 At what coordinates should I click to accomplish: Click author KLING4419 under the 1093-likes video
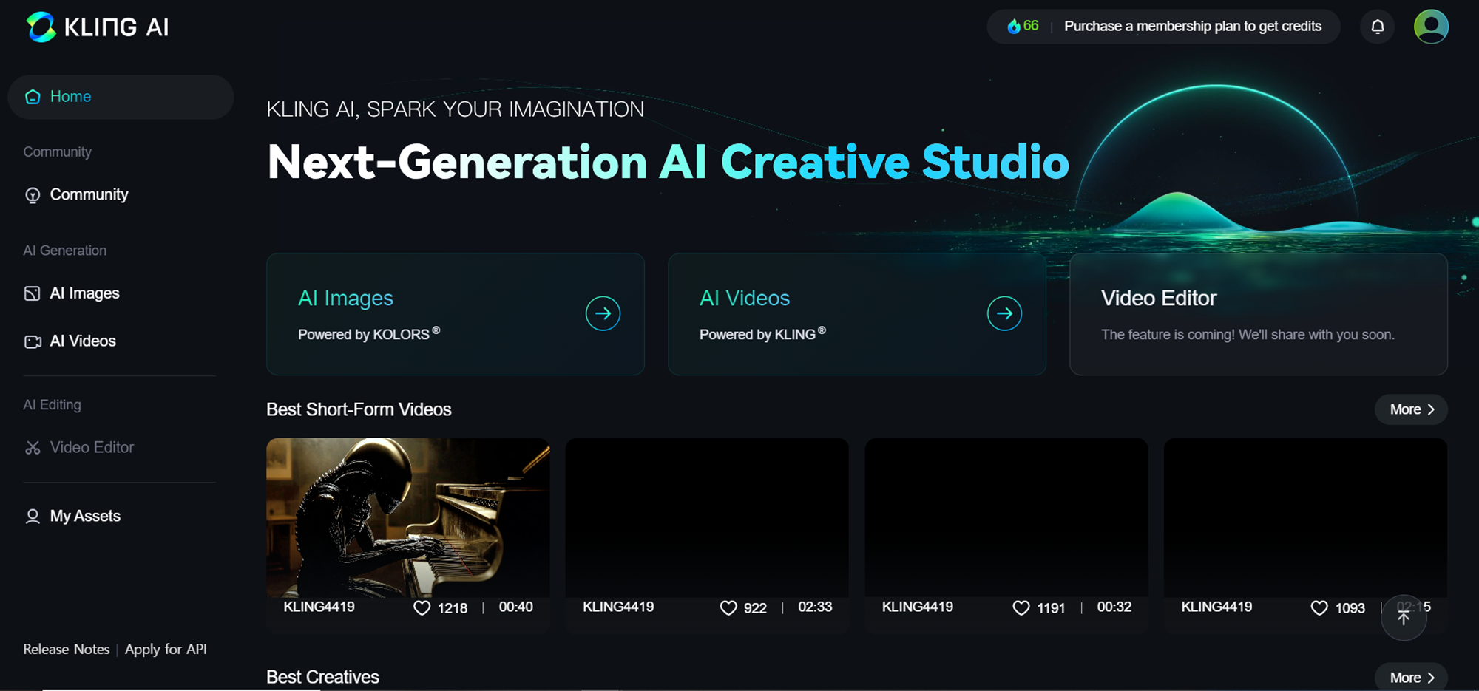(x=1216, y=607)
